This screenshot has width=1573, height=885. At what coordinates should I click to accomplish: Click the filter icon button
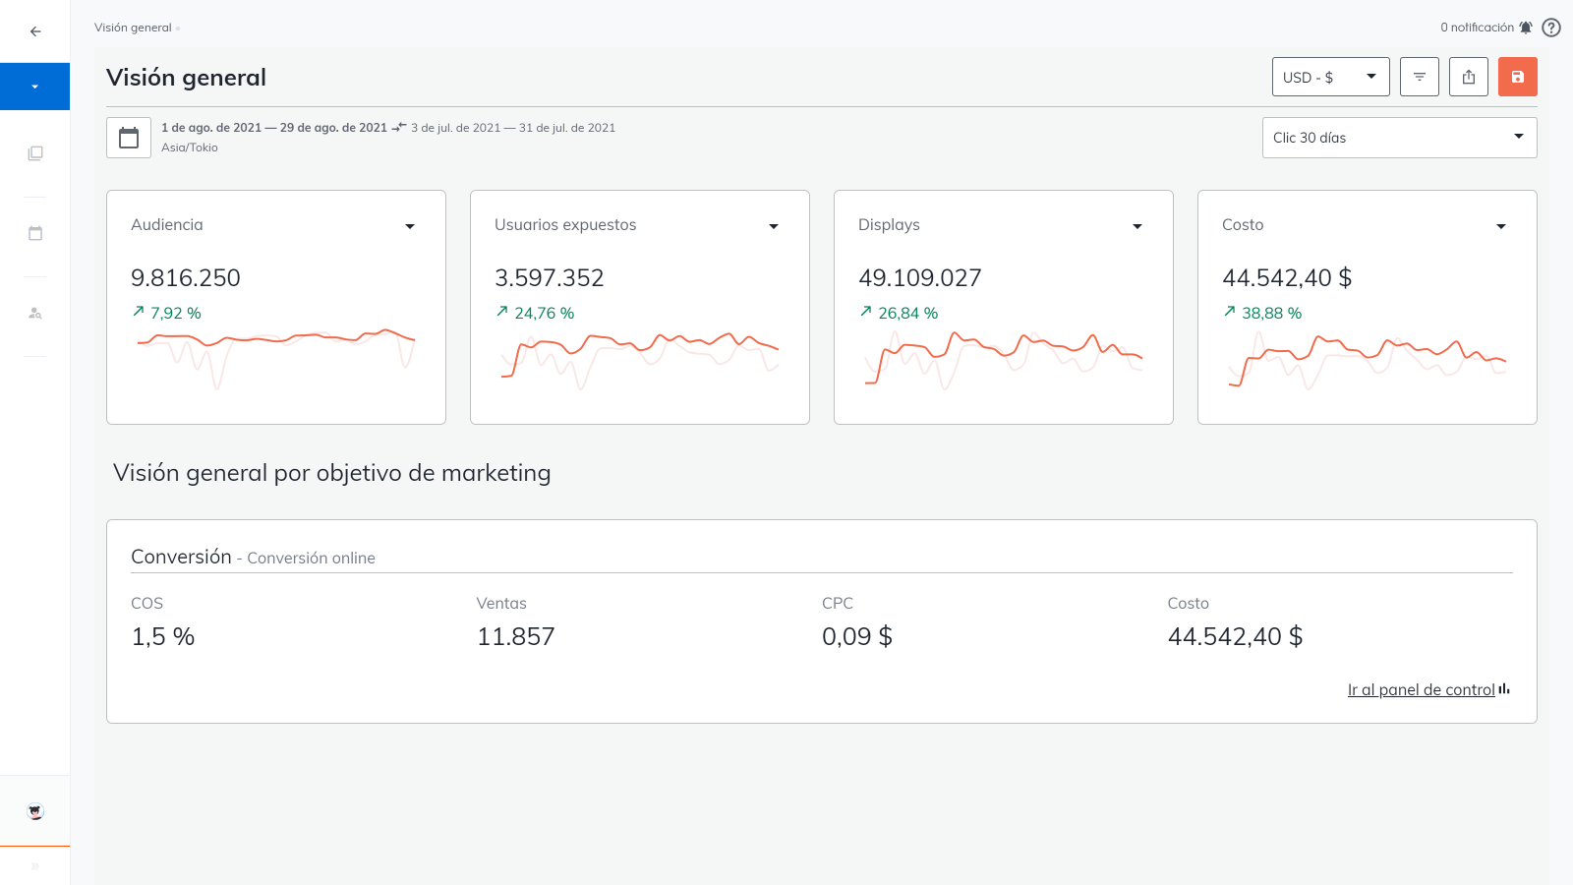coord(1420,77)
